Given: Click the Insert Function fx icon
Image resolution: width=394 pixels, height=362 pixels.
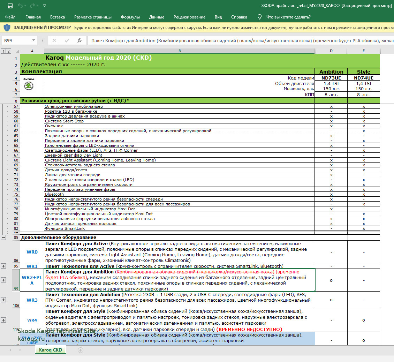Looking at the screenshot, I should coord(79,40).
